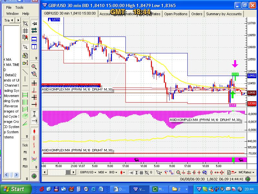
Task: Select the solid candlestick chart type icon
Action: pyautogui.click(x=34, y=131)
